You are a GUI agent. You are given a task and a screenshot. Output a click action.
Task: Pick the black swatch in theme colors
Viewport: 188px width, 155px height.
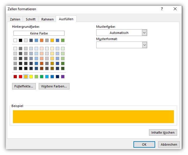point(21,40)
